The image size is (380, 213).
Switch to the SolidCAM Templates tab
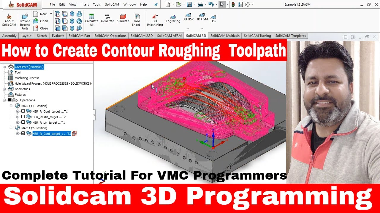click(290, 36)
